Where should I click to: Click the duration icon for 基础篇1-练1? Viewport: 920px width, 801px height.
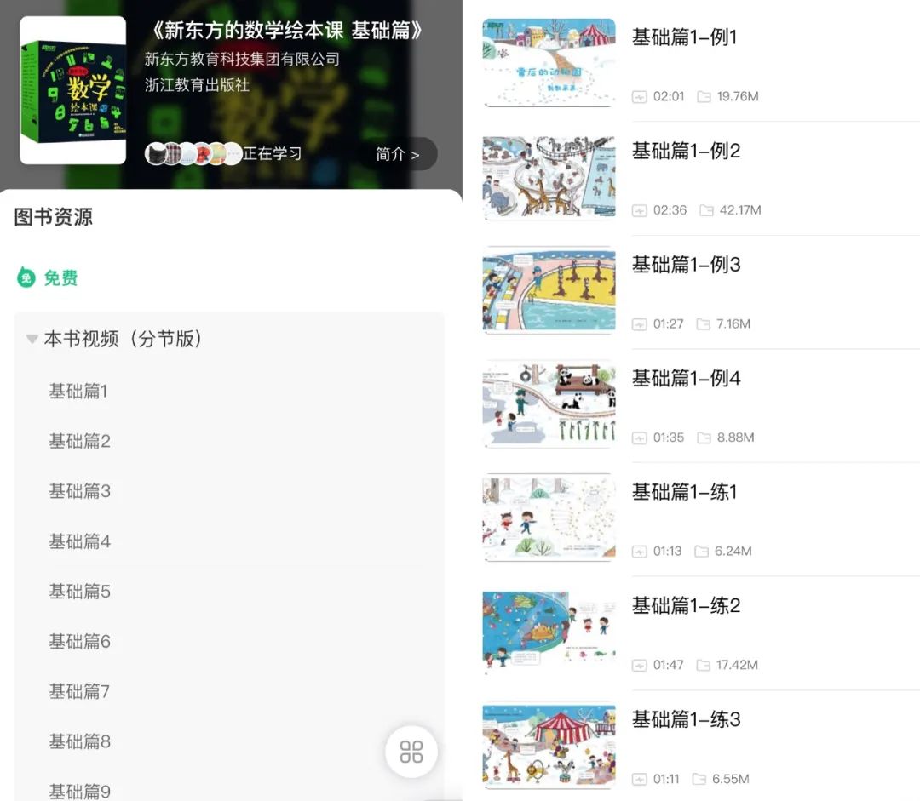click(x=639, y=552)
